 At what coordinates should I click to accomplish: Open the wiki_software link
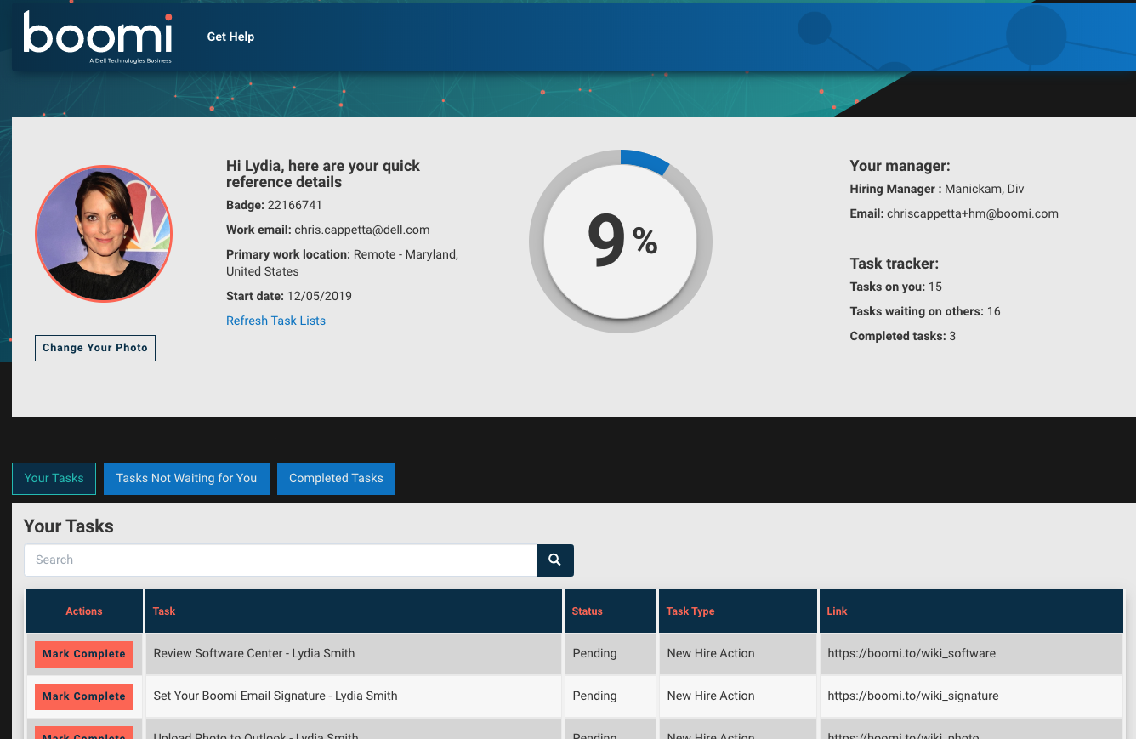tap(912, 653)
